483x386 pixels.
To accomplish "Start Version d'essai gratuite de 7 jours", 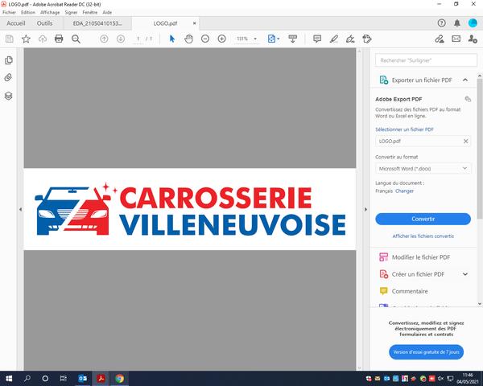I will click(x=426, y=352).
